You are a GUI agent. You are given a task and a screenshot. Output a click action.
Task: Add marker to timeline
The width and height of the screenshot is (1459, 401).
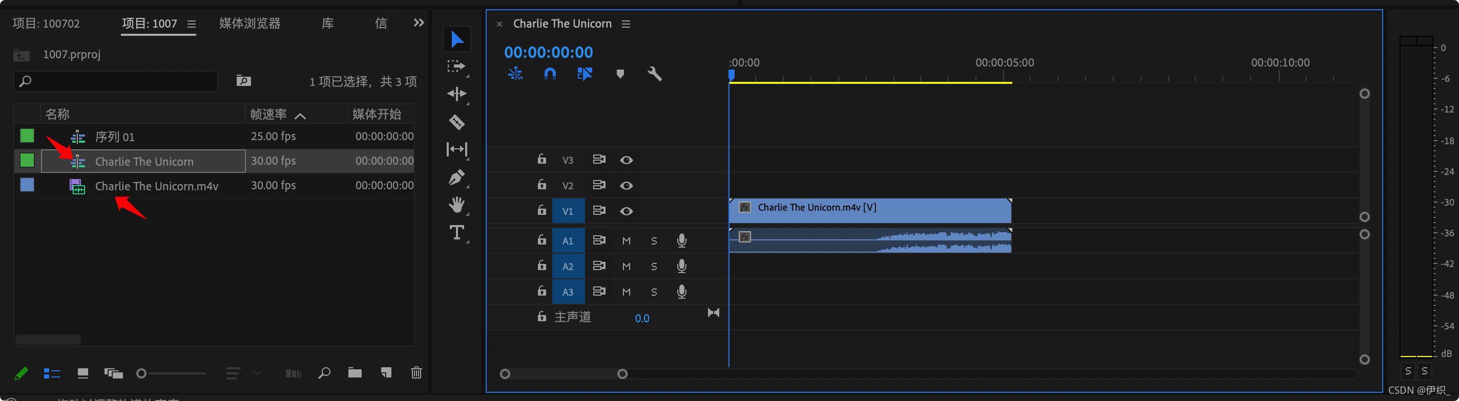tap(620, 74)
